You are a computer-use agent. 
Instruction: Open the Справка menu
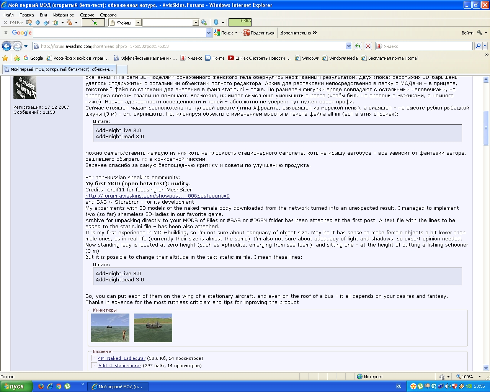[108, 15]
